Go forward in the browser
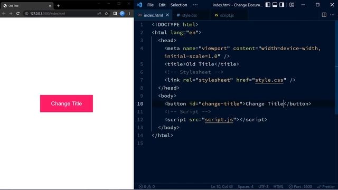The width and height of the screenshot is (338, 190). pyautogui.click(x=11, y=13)
